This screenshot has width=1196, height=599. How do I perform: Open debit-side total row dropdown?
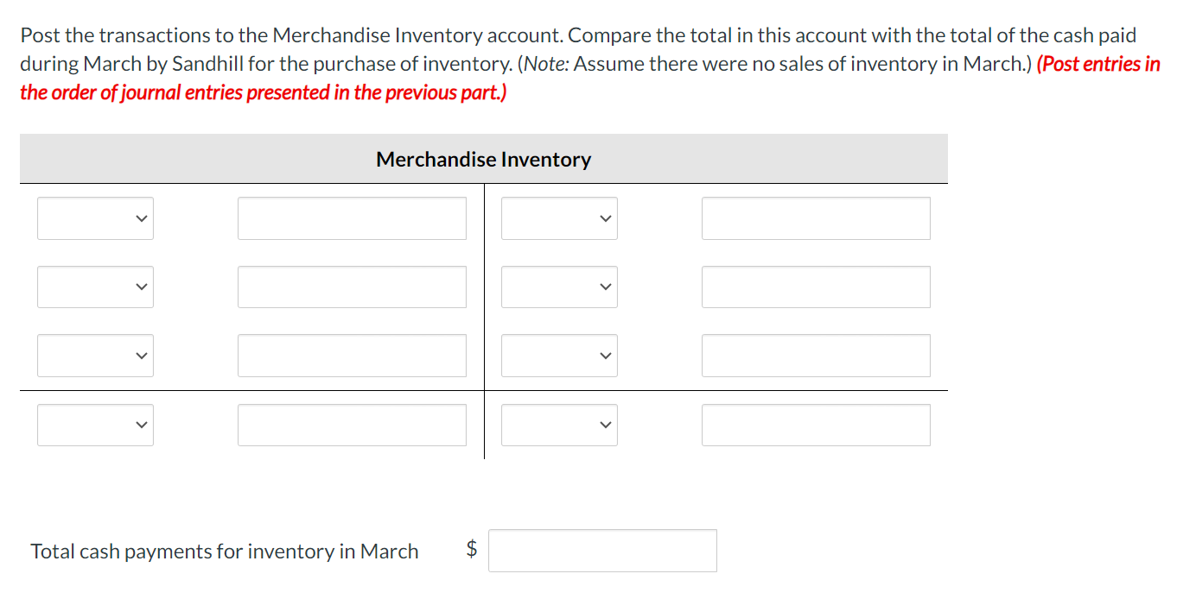click(x=95, y=426)
